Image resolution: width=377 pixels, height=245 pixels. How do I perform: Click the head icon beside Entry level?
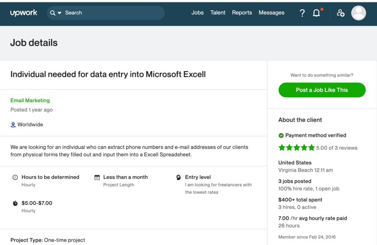coord(179,177)
